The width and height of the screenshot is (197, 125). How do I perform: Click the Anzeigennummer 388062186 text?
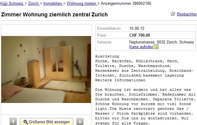click(126, 3)
